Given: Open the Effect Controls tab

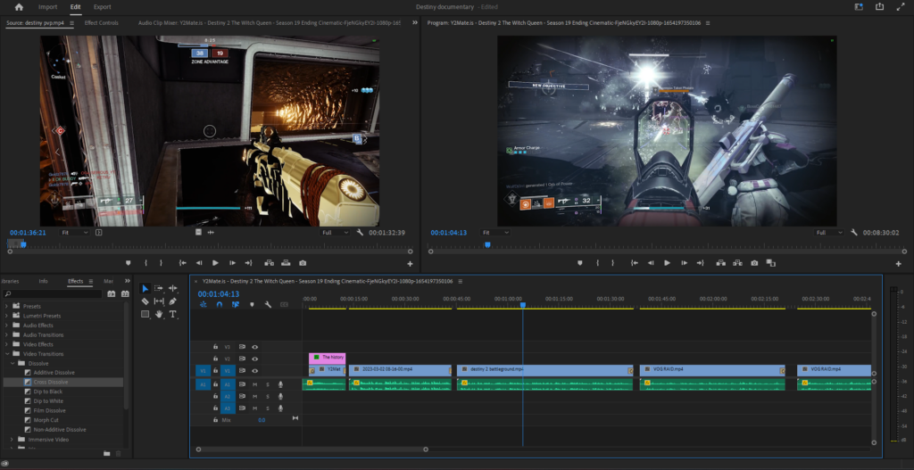Looking at the screenshot, I should pos(102,22).
